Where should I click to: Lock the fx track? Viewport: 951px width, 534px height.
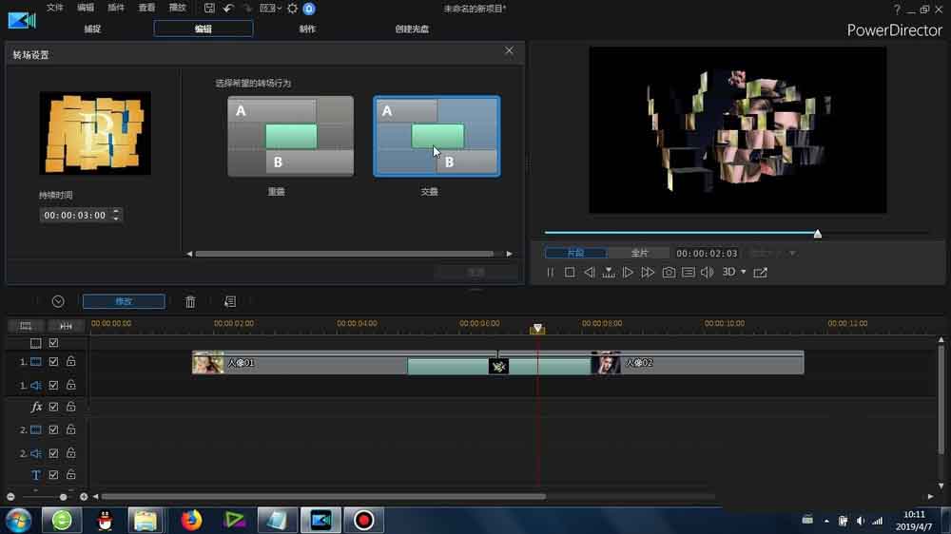click(x=71, y=407)
